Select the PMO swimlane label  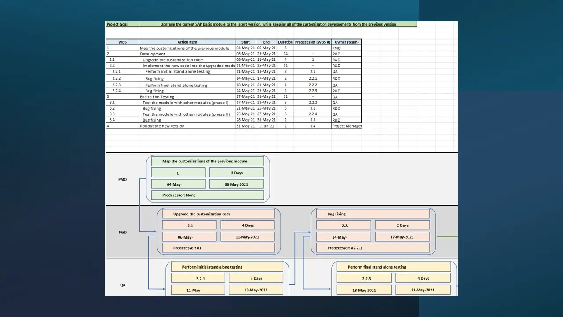click(123, 179)
